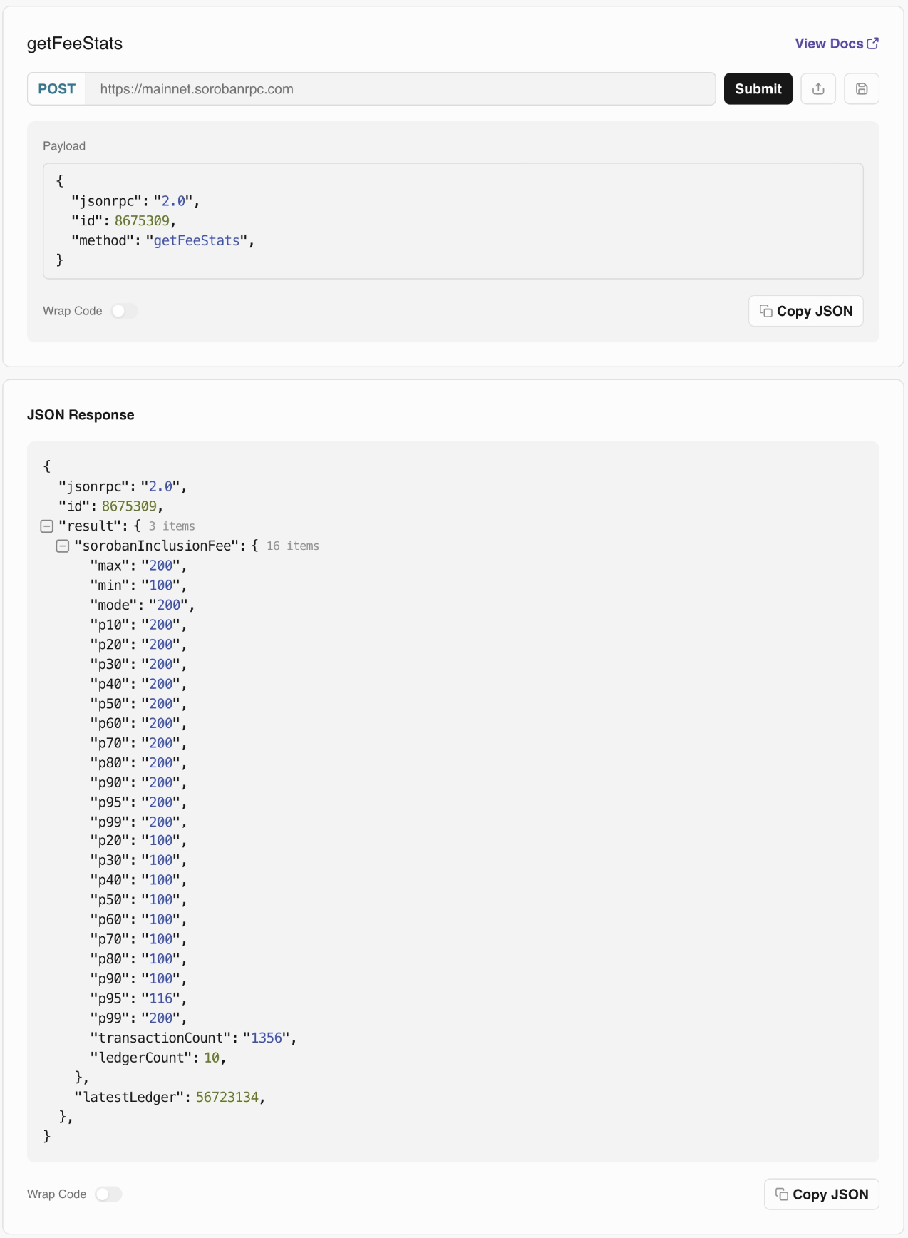The width and height of the screenshot is (908, 1238).
Task: Open the View Docs link
Action: pos(829,44)
